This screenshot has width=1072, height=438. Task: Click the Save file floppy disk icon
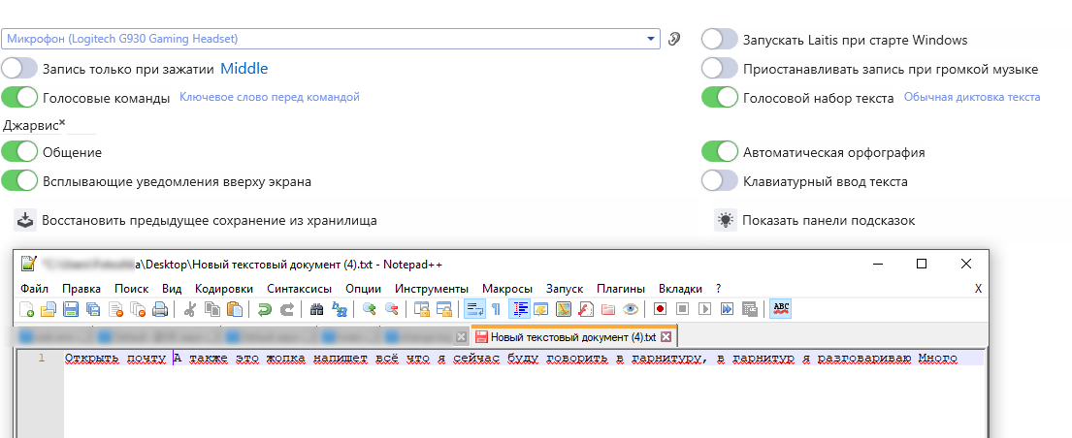[71, 309]
